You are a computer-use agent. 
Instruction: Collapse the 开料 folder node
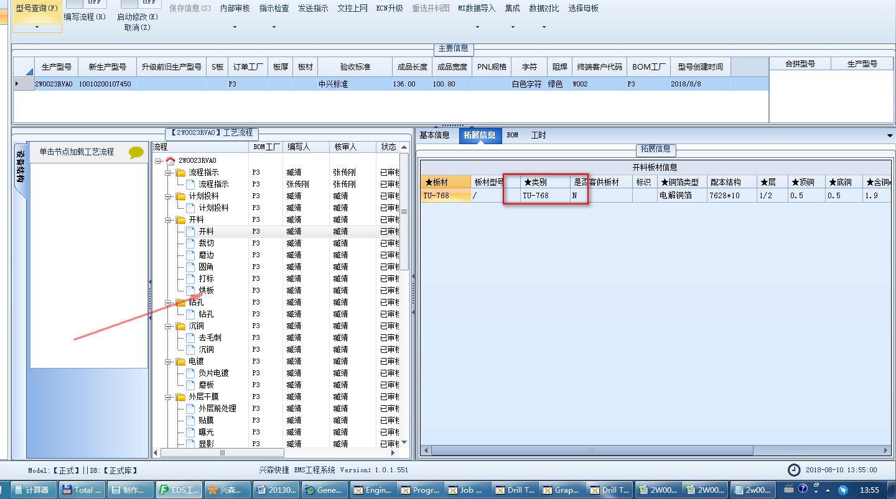coord(168,220)
